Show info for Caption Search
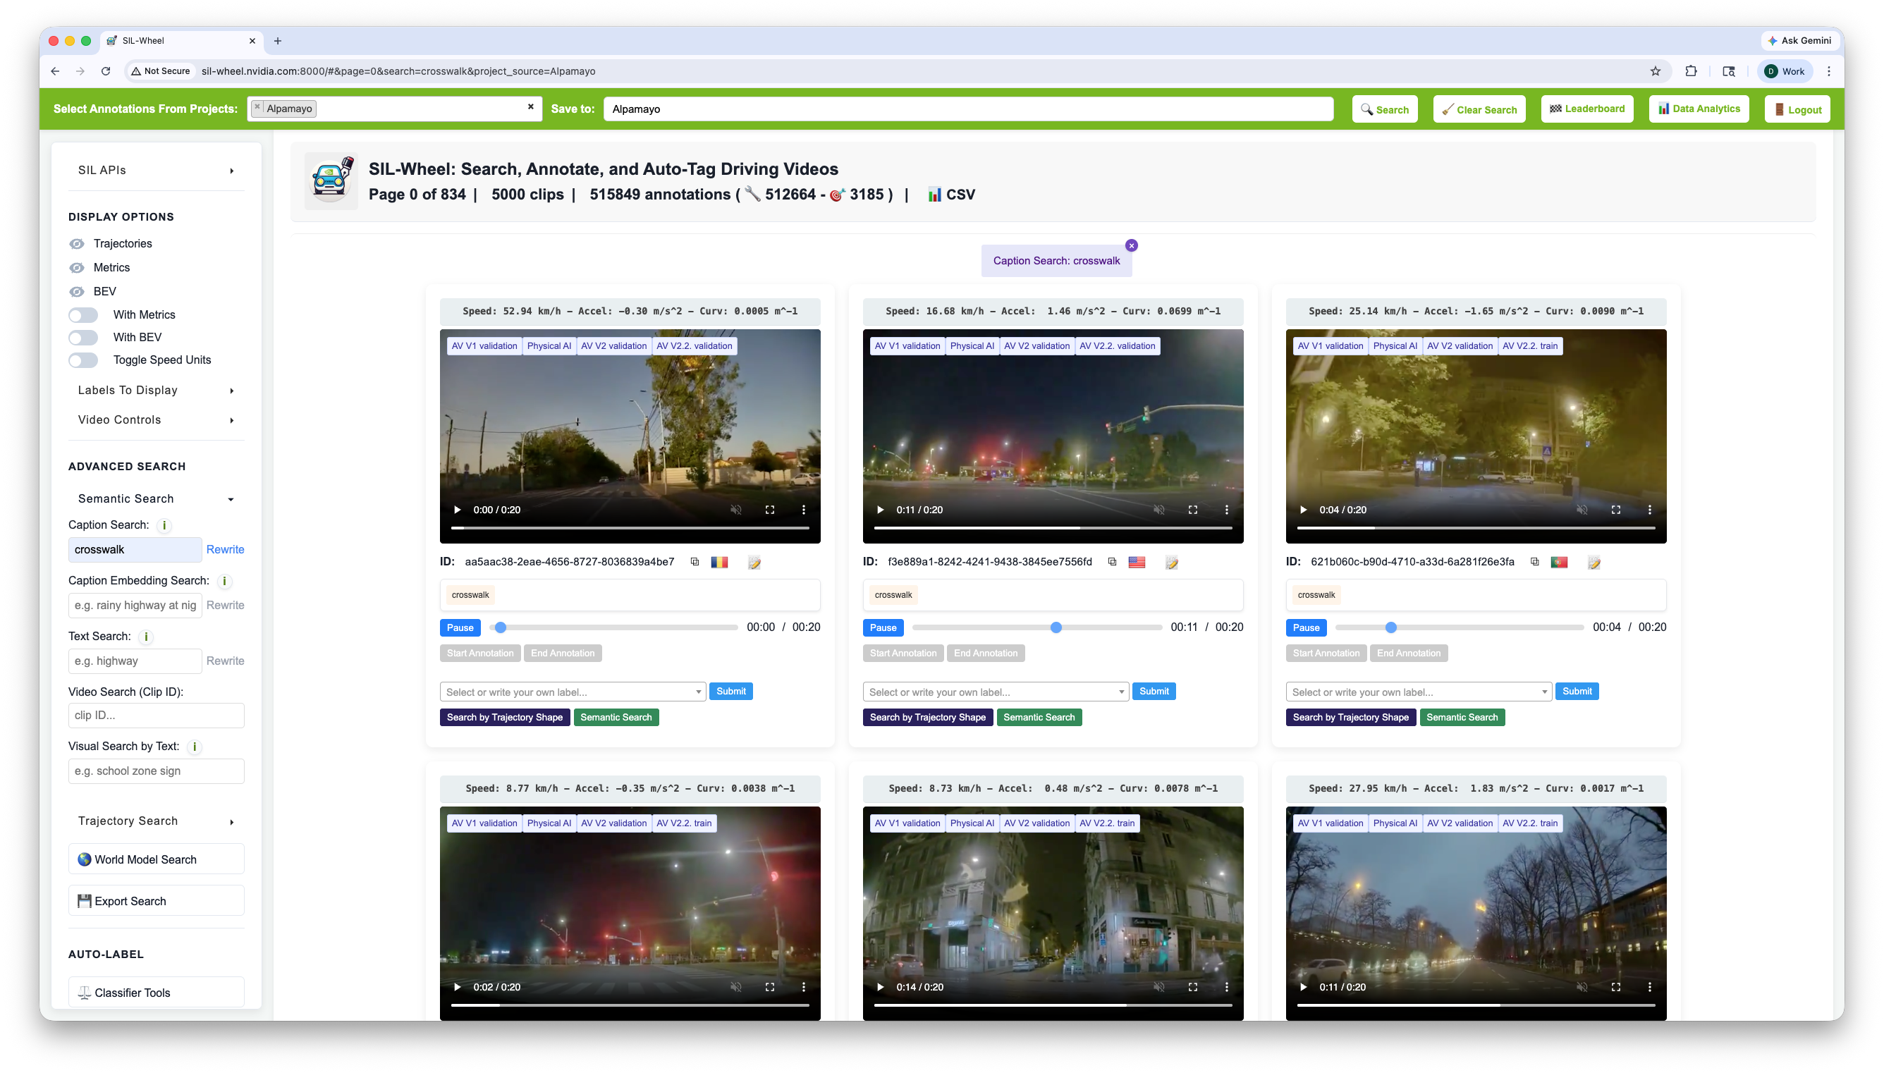 point(164,525)
